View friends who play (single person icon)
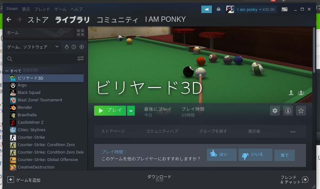The height and width of the screenshot is (189, 320). pyautogui.click(x=291, y=93)
